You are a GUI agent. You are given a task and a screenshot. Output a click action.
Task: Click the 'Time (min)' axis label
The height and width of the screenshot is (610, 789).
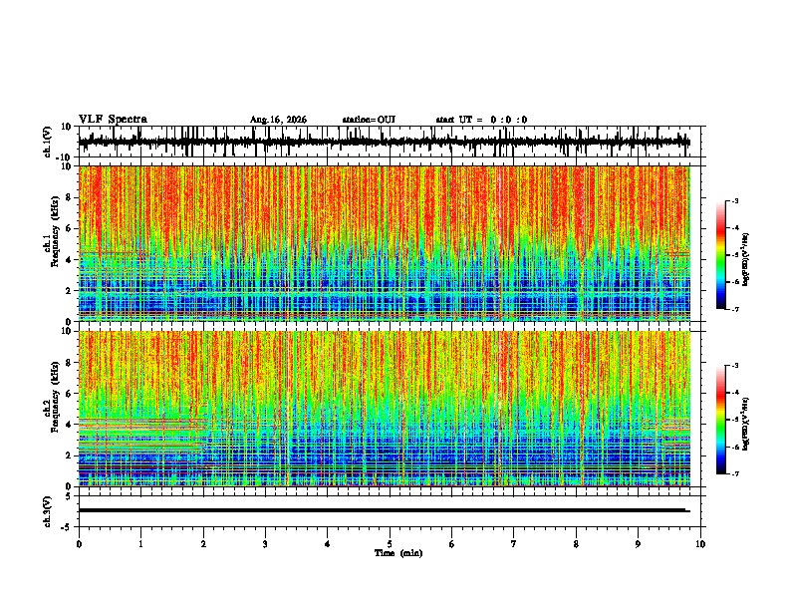pyautogui.click(x=398, y=553)
